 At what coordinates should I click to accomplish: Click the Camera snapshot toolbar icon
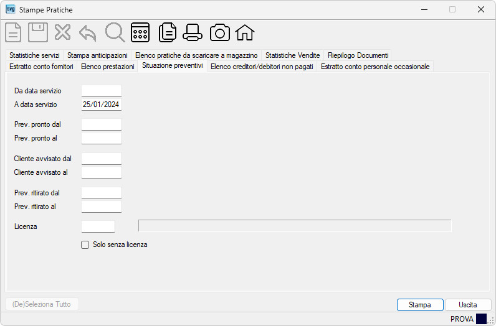click(220, 32)
